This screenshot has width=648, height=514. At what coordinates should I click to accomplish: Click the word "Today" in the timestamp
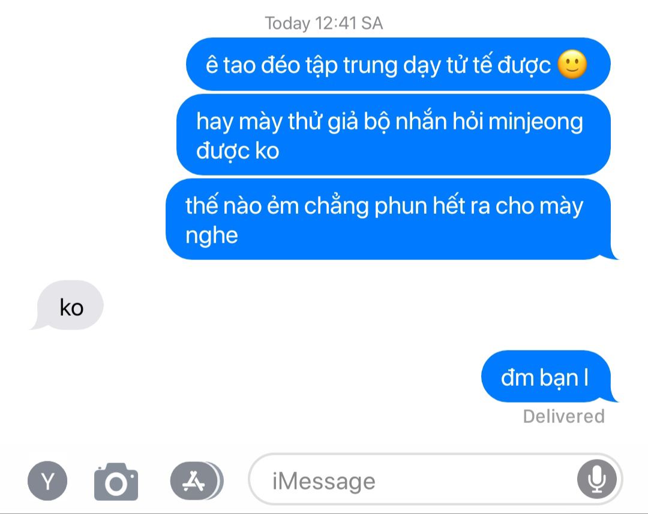287,23
